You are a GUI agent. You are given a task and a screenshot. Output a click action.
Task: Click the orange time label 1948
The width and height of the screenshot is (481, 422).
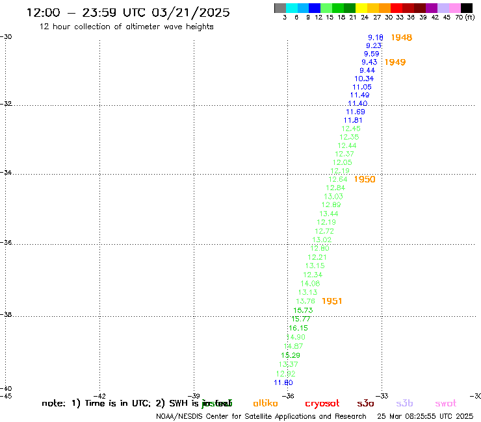pyautogui.click(x=402, y=38)
